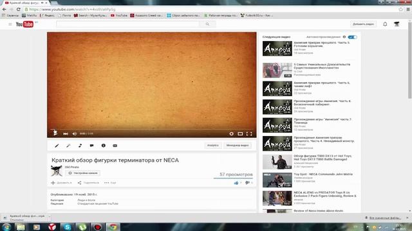This screenshot has height=231, width=412.
Task: Go back with the browser back arrow
Action: (x=5, y=9)
